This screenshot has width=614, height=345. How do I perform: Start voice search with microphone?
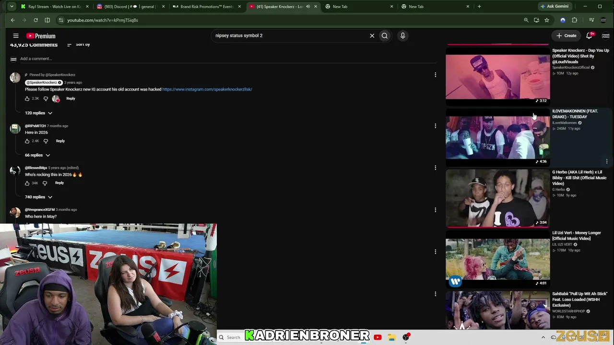(403, 35)
